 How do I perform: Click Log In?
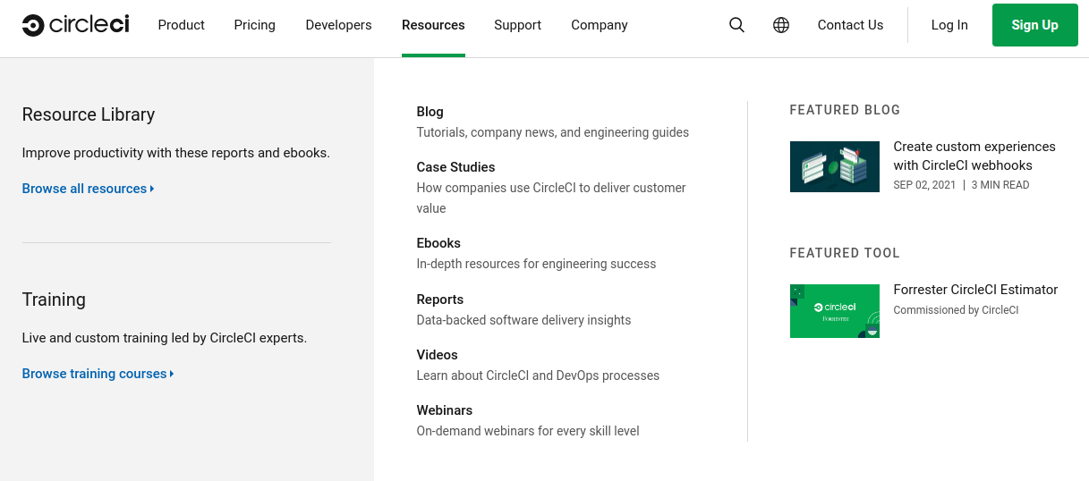tap(949, 25)
